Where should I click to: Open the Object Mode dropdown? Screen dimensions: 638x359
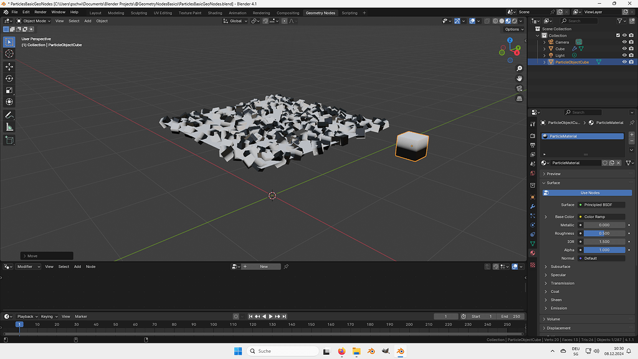pos(34,21)
